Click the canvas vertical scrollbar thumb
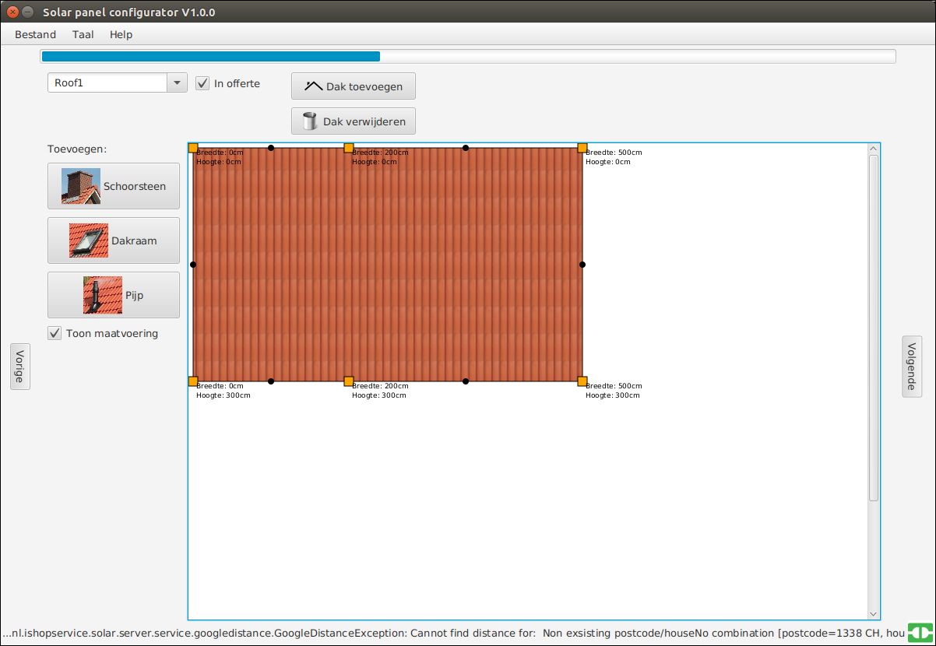 [x=874, y=328]
